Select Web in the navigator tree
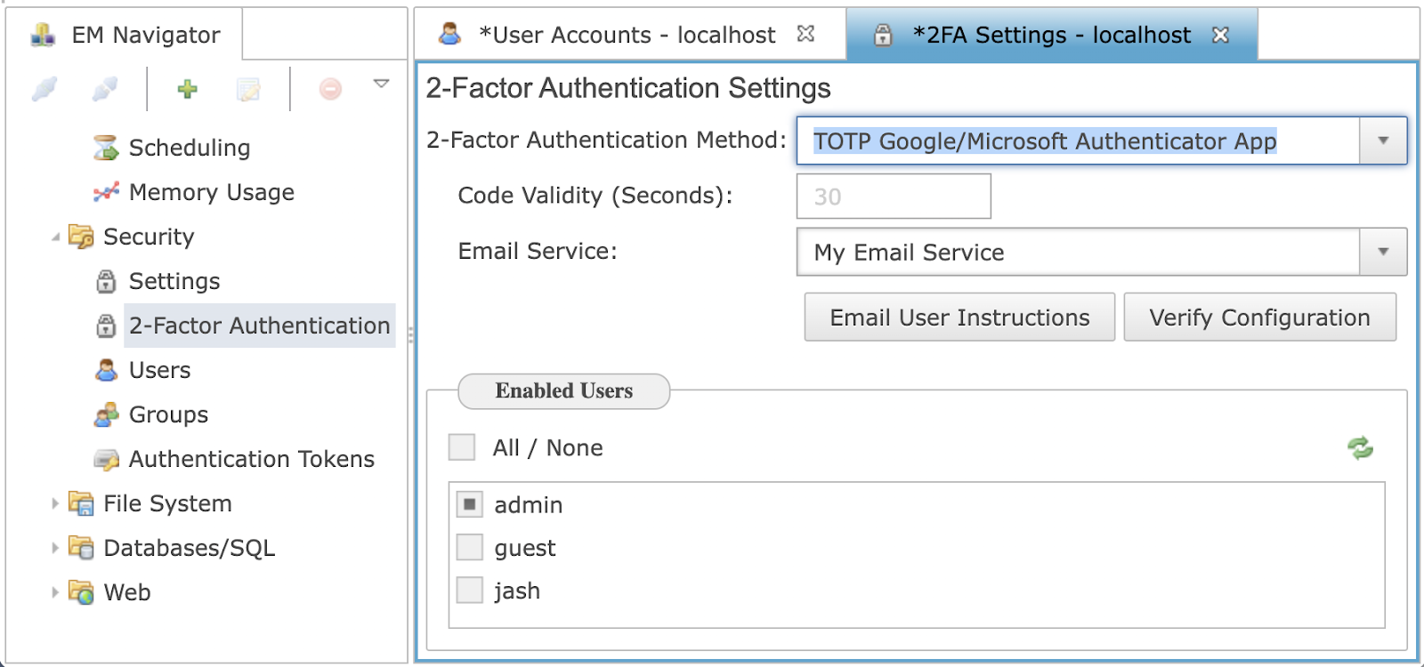 pos(127,592)
